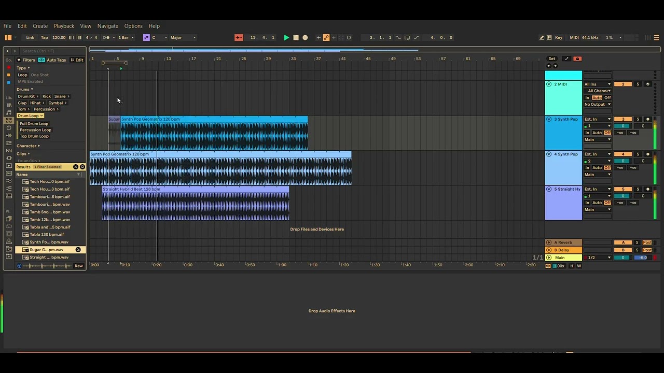Open the No Output dropdown on 2 MIDI
This screenshot has height=373, width=664.
tap(598, 105)
